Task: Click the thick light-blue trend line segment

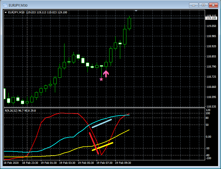Action: pyautogui.click(x=102, y=123)
